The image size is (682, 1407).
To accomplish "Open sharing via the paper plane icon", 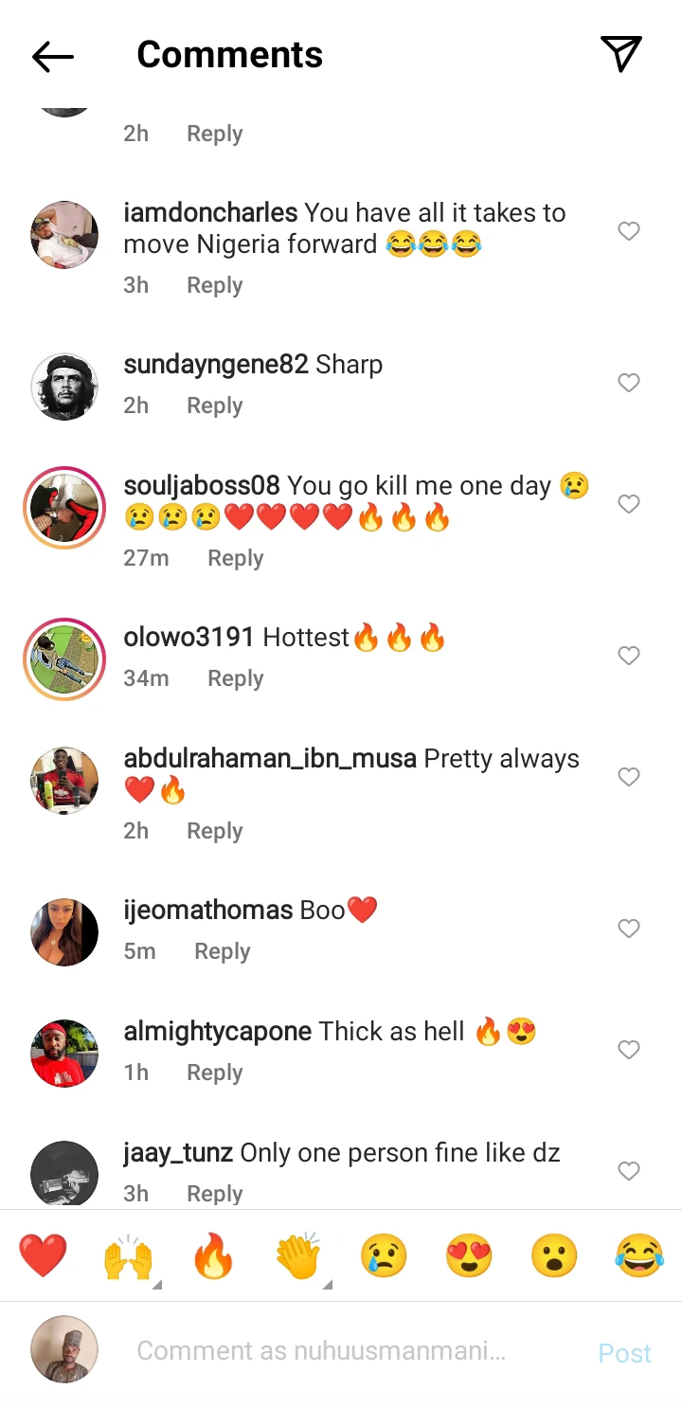I will pos(621,55).
